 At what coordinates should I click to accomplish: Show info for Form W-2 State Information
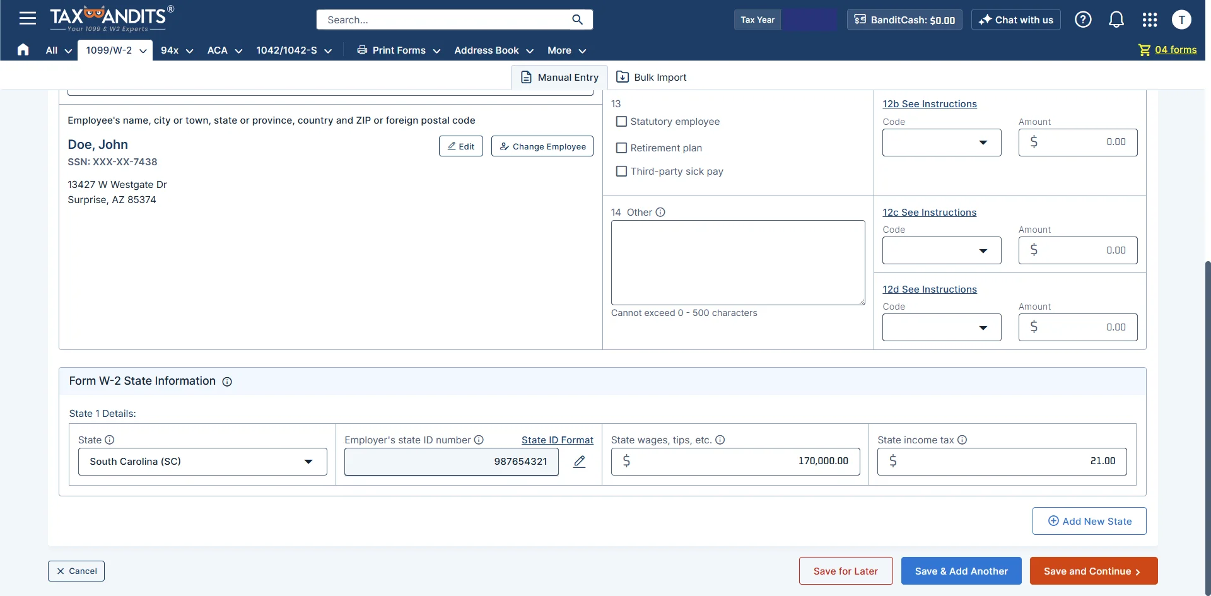(227, 382)
